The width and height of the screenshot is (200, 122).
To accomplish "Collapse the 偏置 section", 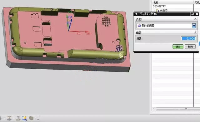I will [195, 32].
